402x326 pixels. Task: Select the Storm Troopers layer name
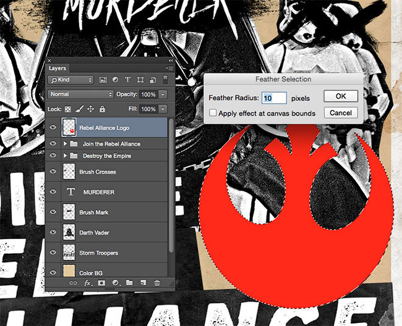99,253
